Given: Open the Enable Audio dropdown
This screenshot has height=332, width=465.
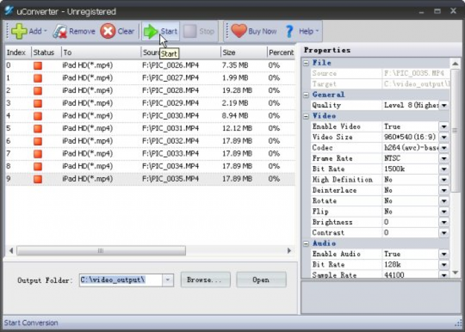Looking at the screenshot, I should pyautogui.click(x=444, y=254).
